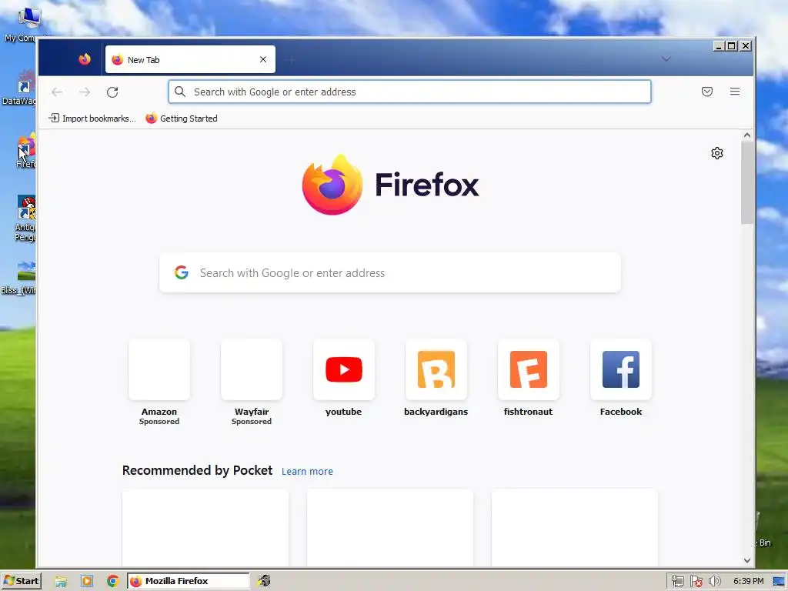Click the taskbar icon beside Mozilla Firefox button
788x591 pixels.
(x=265, y=581)
